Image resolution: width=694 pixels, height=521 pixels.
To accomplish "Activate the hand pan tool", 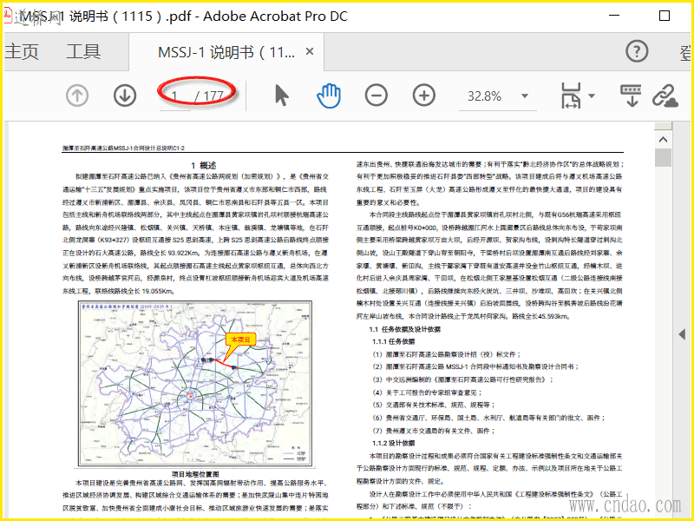I will [x=329, y=96].
